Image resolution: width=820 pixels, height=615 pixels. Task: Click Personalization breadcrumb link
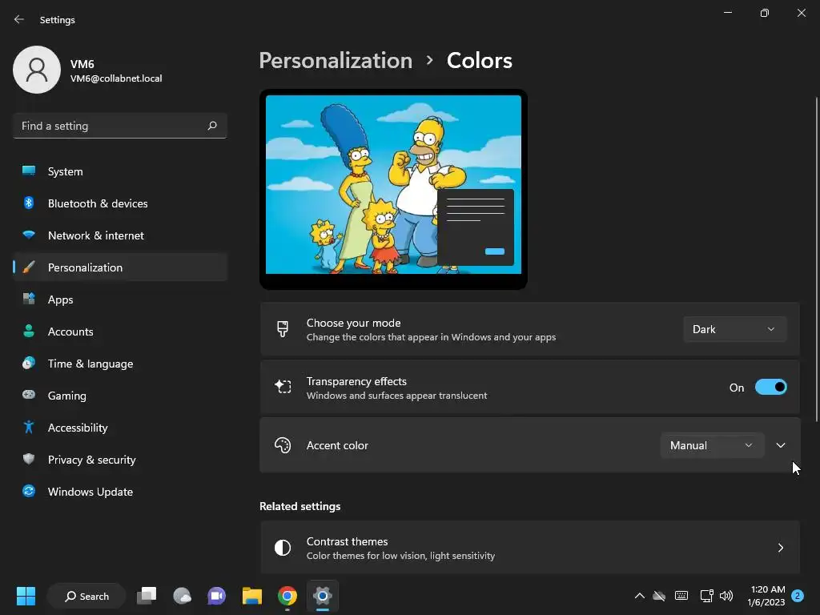336,61
